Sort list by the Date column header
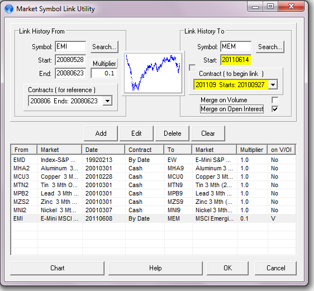314x291 pixels. pos(103,150)
